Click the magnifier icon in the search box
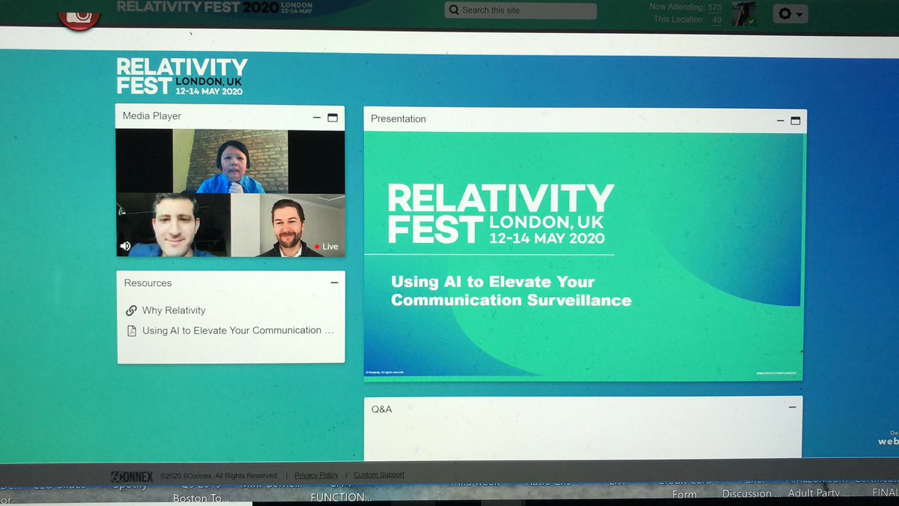Viewport: 899px width, 506px height. (x=454, y=10)
